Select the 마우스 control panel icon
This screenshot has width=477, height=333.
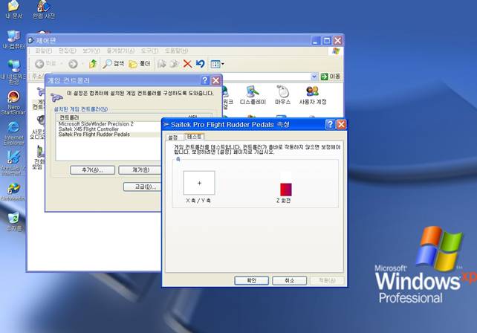[x=282, y=95]
